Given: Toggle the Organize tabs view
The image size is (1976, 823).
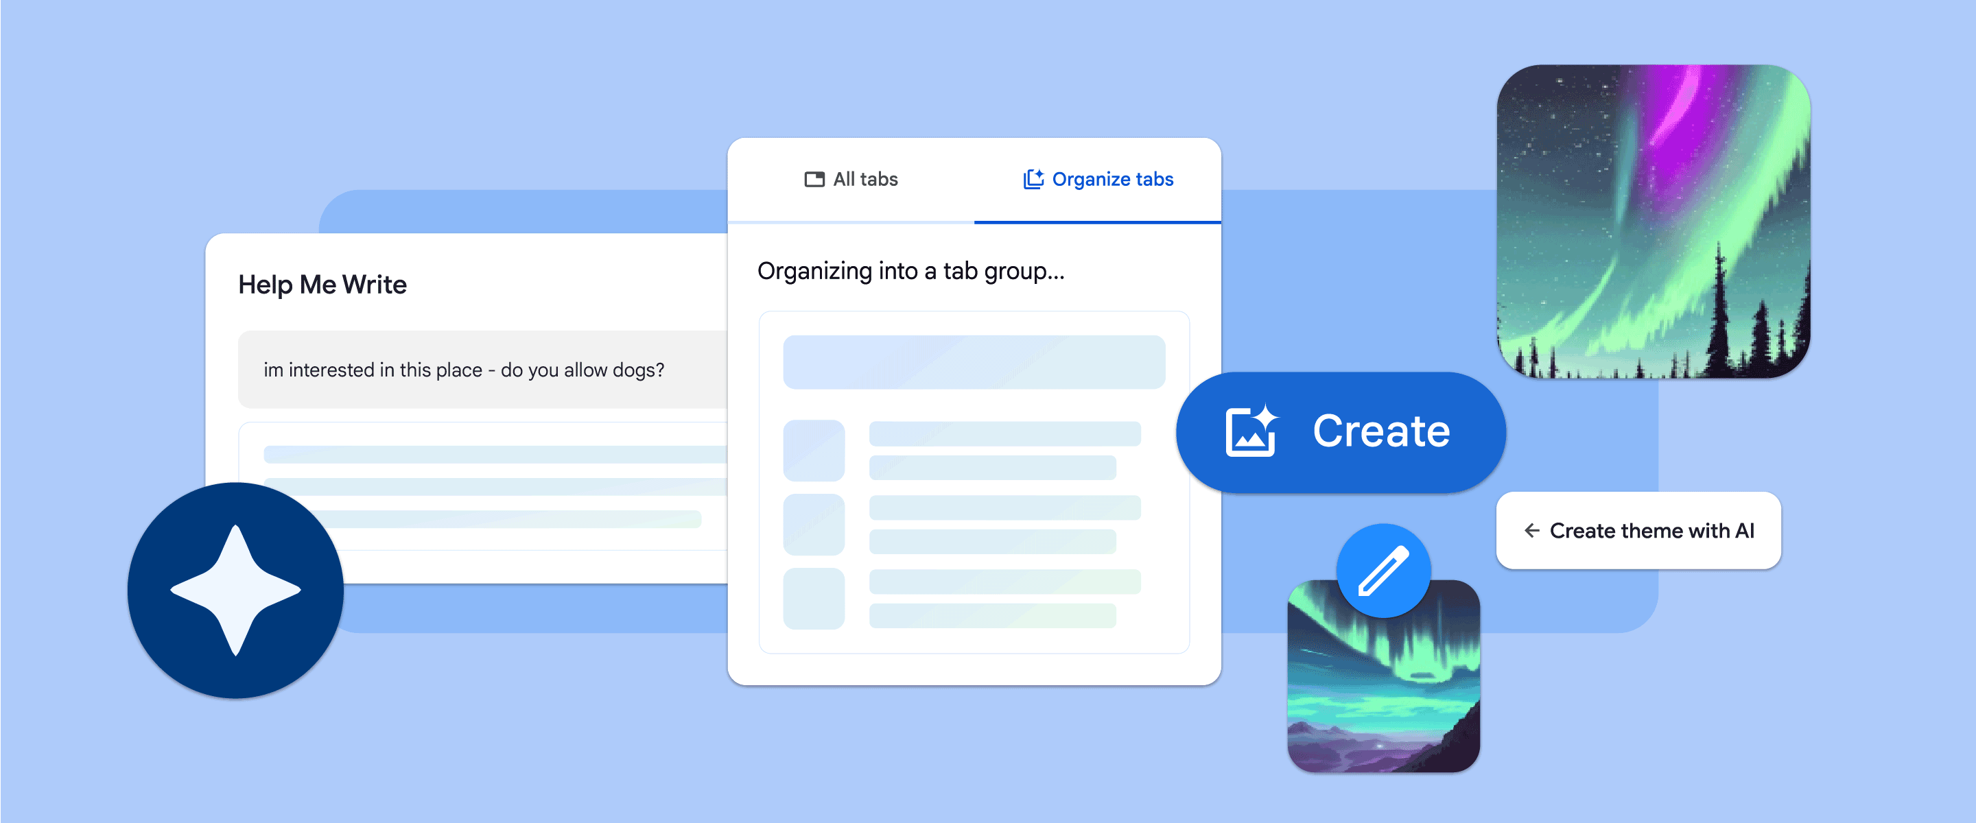Looking at the screenshot, I should [1077, 178].
